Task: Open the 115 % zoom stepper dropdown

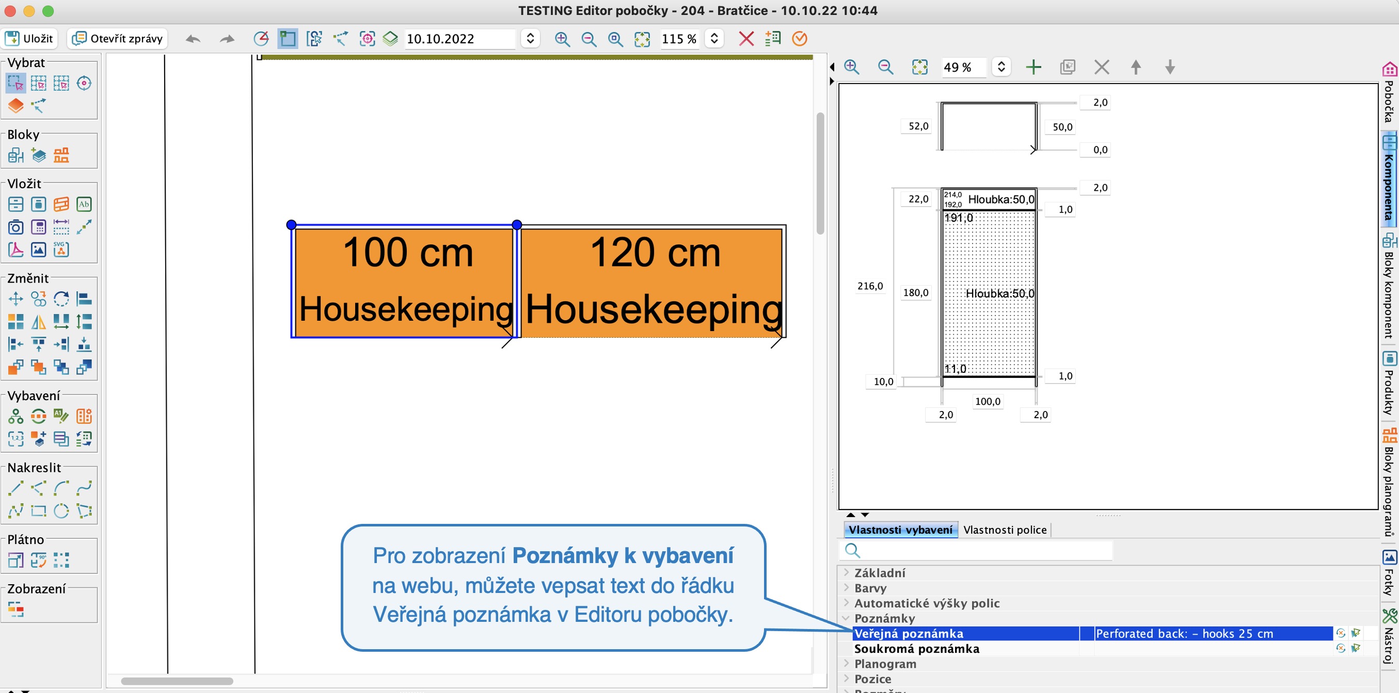Action: coord(713,39)
